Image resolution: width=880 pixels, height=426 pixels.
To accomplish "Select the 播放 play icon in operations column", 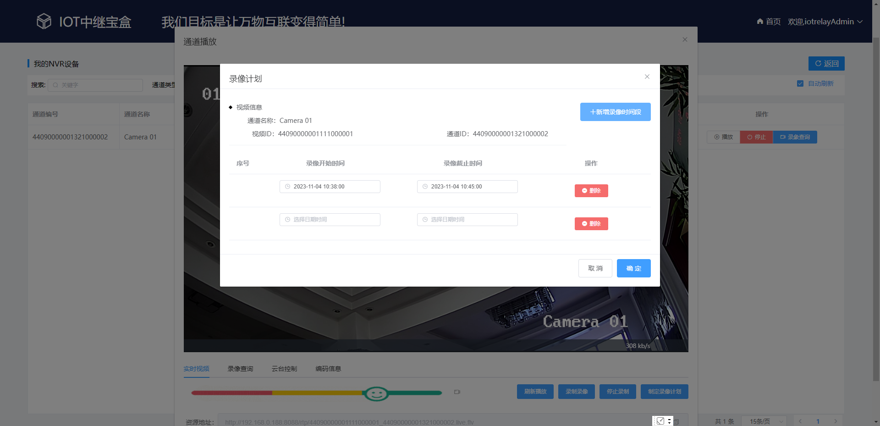I will pyautogui.click(x=717, y=137).
